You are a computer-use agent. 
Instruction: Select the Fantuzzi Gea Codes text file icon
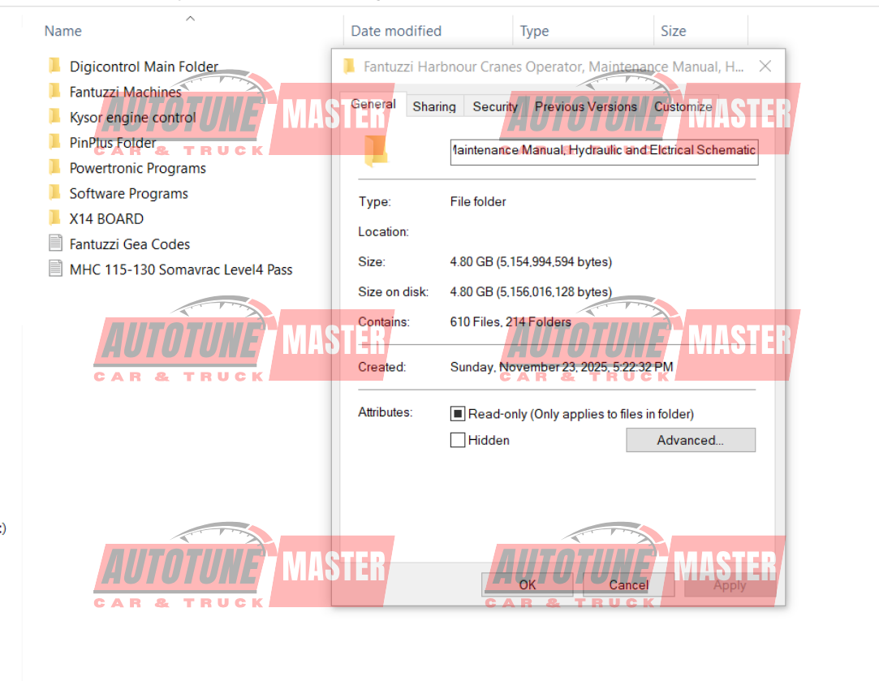[55, 244]
